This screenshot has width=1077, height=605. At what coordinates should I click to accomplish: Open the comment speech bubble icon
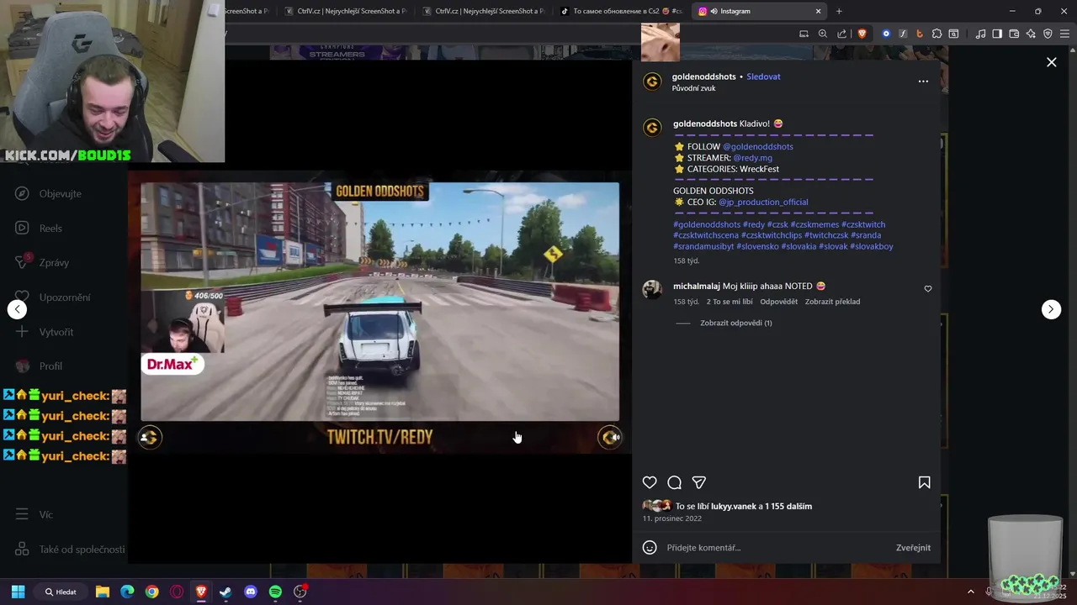tap(674, 482)
